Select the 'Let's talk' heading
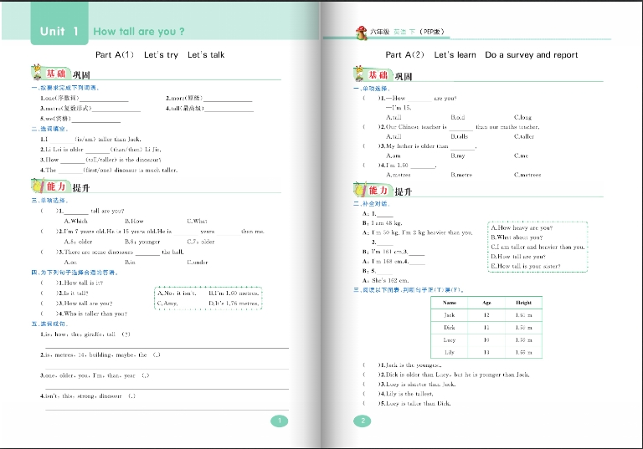The height and width of the screenshot is (449, 643). pos(206,55)
